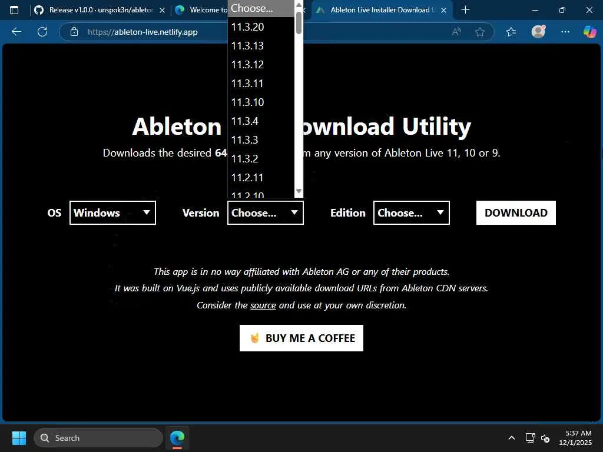Add this page to favorites star
This screenshot has height=452, width=603.
479,32
